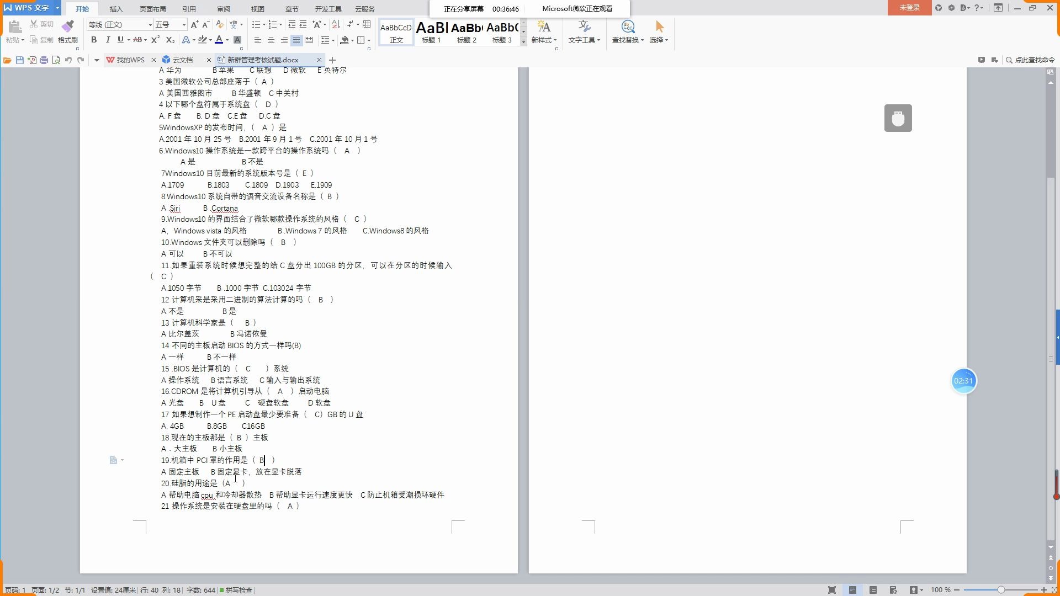Apply the Heading 2 style
This screenshot has width=1060, height=596.
(467, 32)
